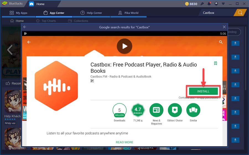The height and width of the screenshot is (155, 249).
Task: Open the Help Center tab
Action: tap(91, 13)
